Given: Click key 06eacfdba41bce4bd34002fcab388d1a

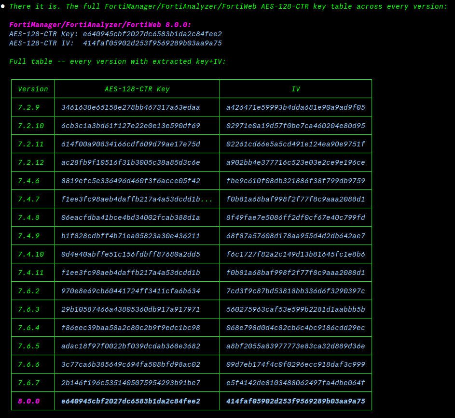Looking at the screenshot, I should (131, 217).
